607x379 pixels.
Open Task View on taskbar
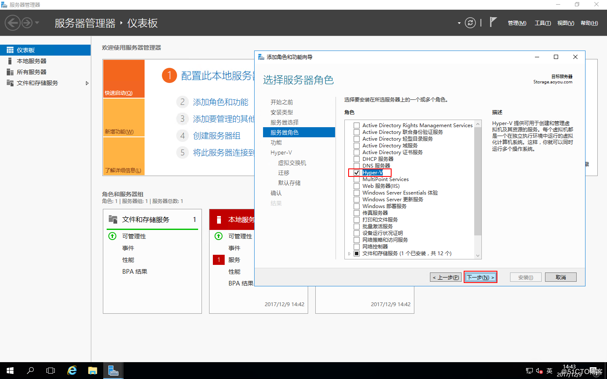click(x=51, y=371)
